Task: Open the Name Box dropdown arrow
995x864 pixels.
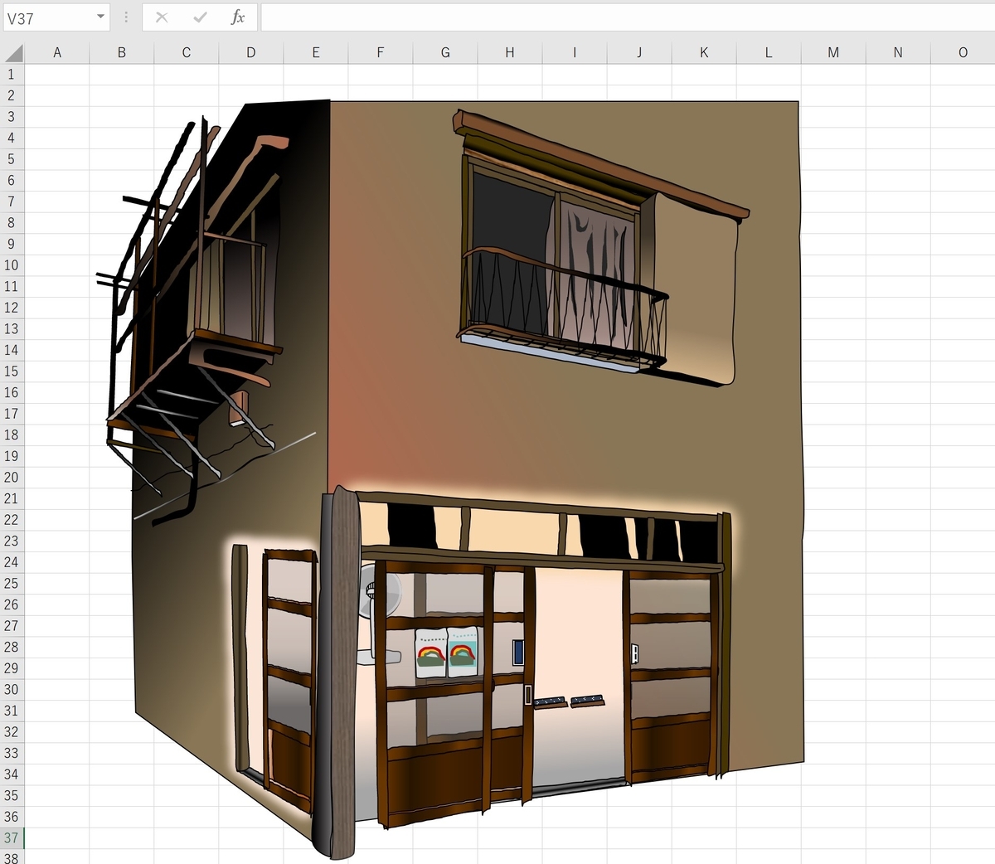Action: click(100, 17)
